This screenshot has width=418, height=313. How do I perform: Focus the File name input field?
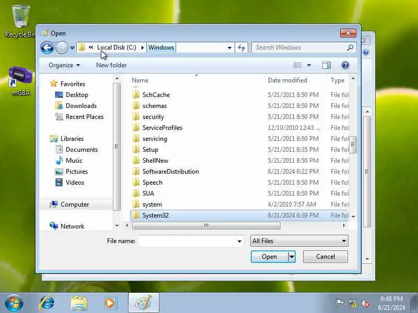pyautogui.click(x=188, y=241)
